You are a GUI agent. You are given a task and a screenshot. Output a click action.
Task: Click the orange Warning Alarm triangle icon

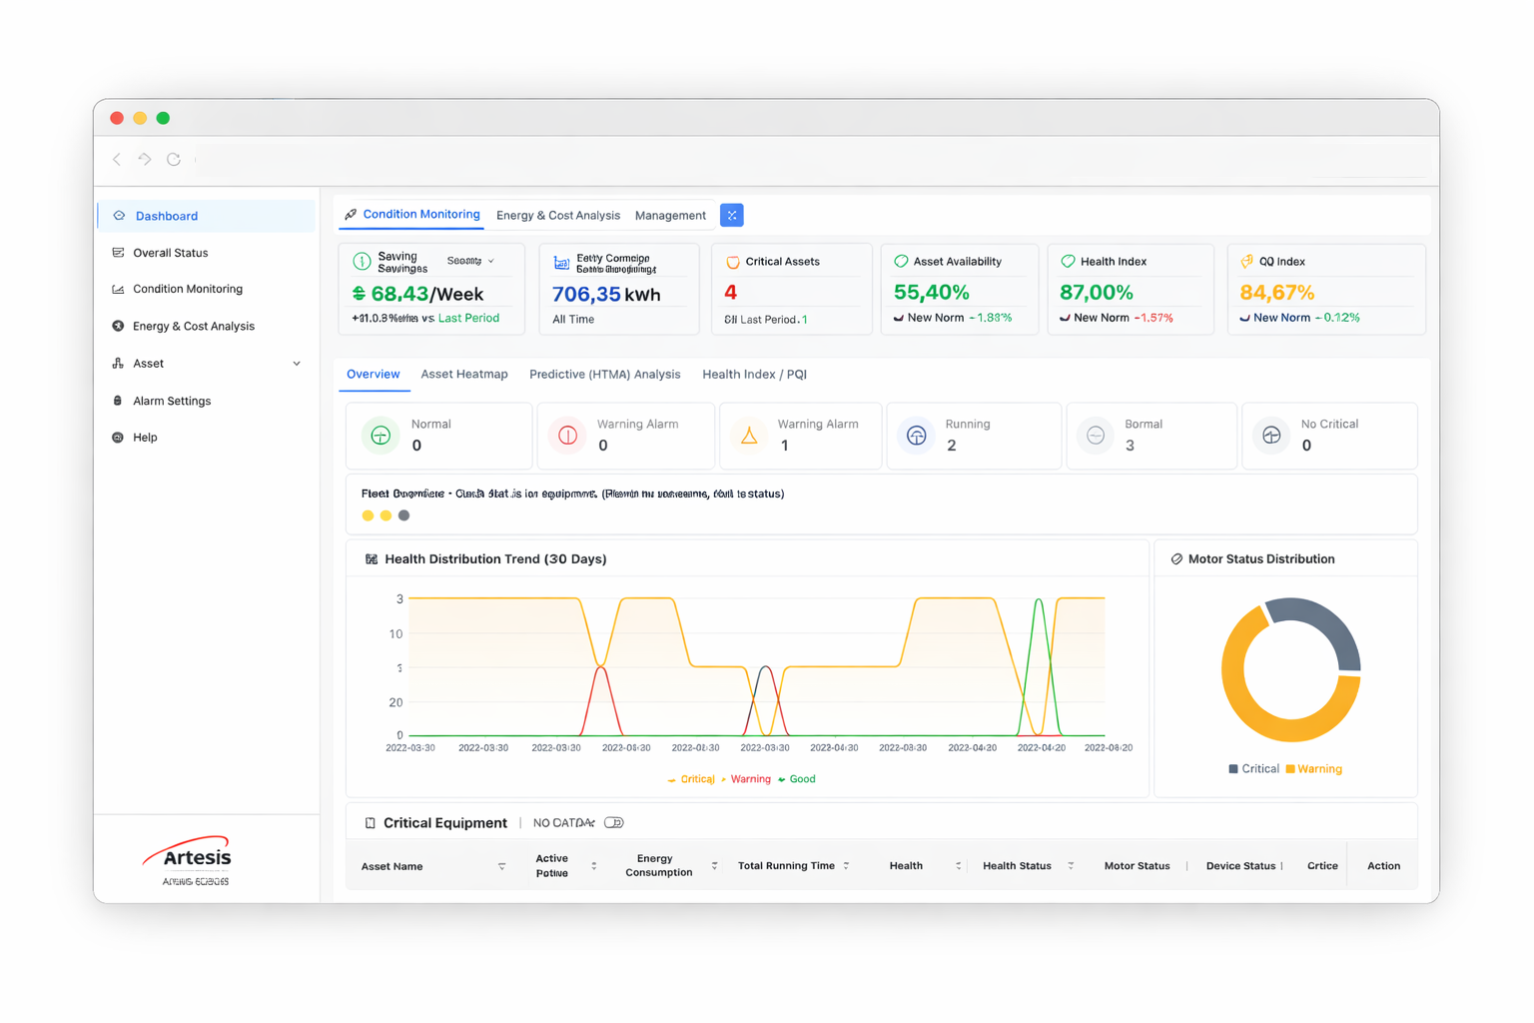pos(748,436)
